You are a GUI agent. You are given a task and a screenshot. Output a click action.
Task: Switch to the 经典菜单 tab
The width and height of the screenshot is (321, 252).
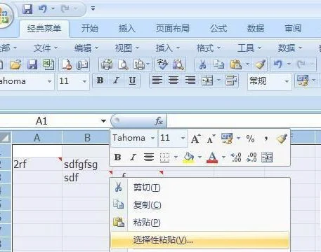44,29
